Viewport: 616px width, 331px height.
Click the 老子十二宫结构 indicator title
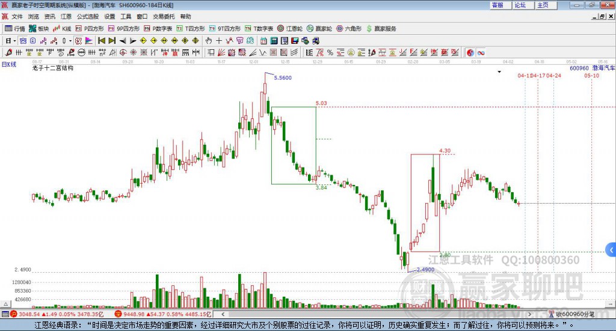53,68
